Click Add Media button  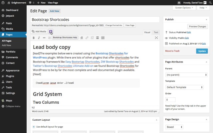(x=39, y=32)
